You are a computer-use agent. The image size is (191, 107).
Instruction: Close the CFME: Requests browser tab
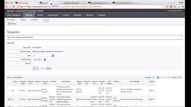pos(37,3)
